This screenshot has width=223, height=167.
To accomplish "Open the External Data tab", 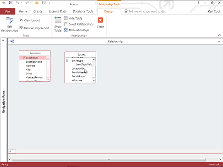I will (57, 11).
